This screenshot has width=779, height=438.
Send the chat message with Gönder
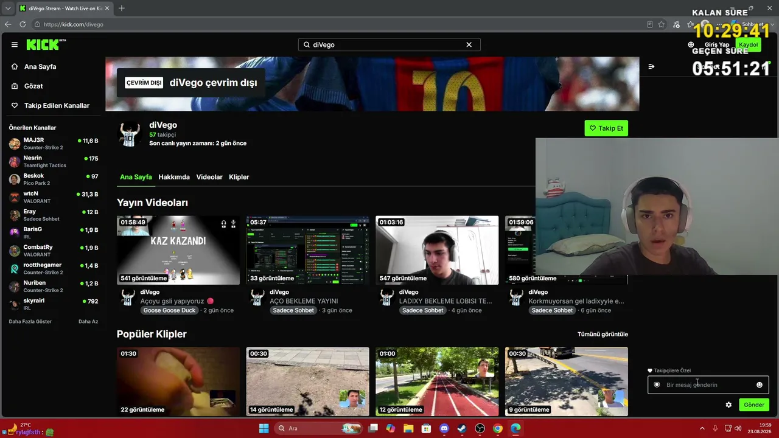(x=754, y=405)
